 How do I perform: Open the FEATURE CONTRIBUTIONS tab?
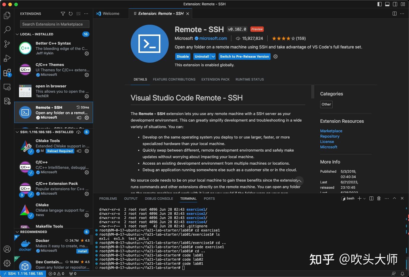point(174,79)
